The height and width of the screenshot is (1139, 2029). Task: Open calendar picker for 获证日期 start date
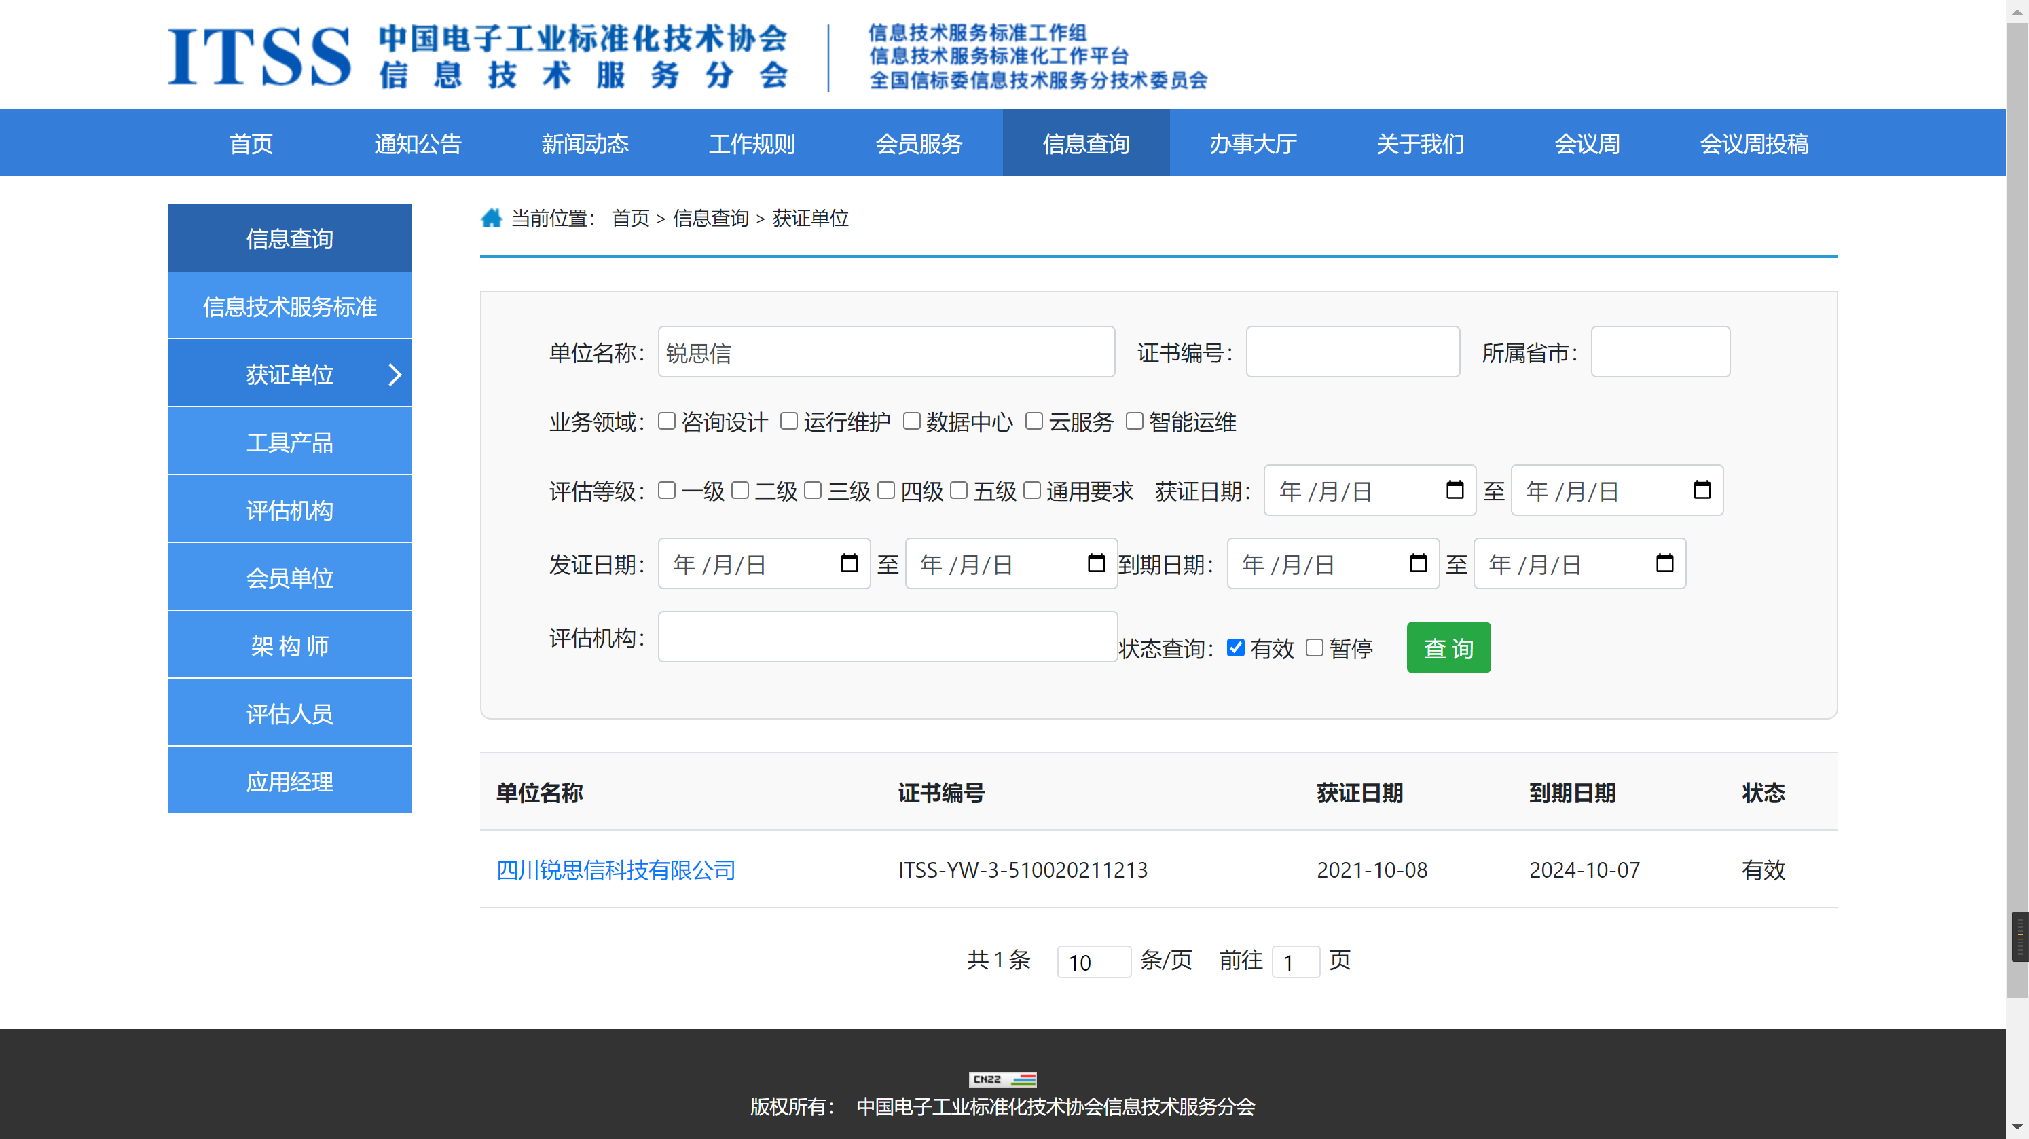(x=1455, y=489)
